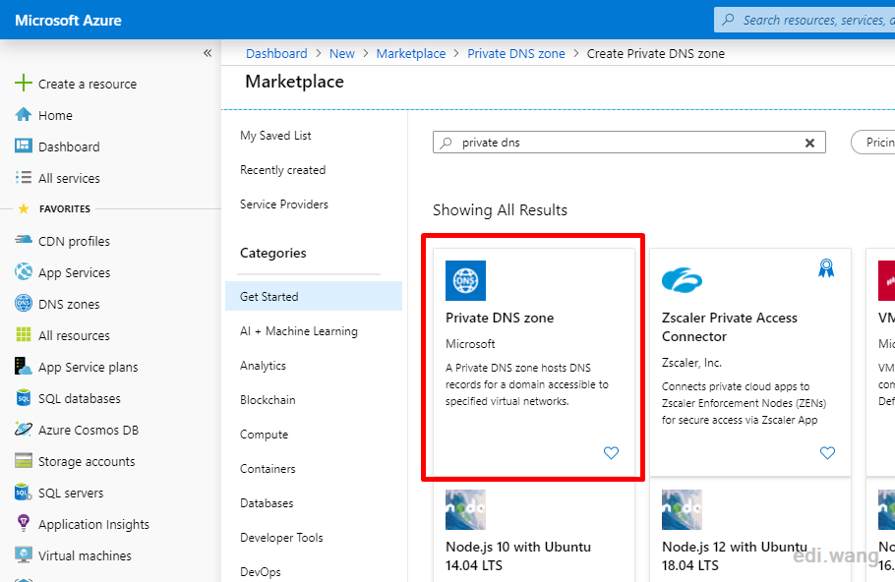This screenshot has height=582, width=895.
Task: Clear the marketplace search with X
Action: [809, 144]
